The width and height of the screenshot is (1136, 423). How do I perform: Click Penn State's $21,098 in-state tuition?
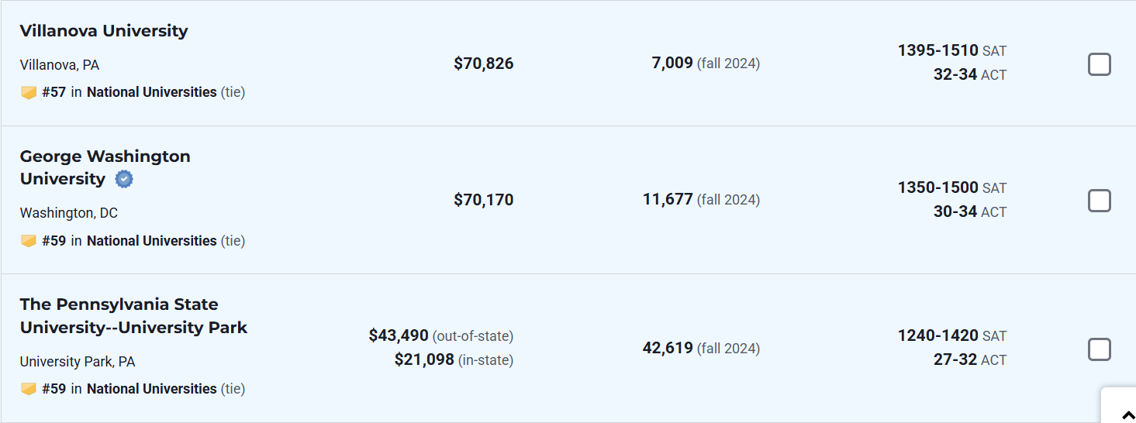424,359
